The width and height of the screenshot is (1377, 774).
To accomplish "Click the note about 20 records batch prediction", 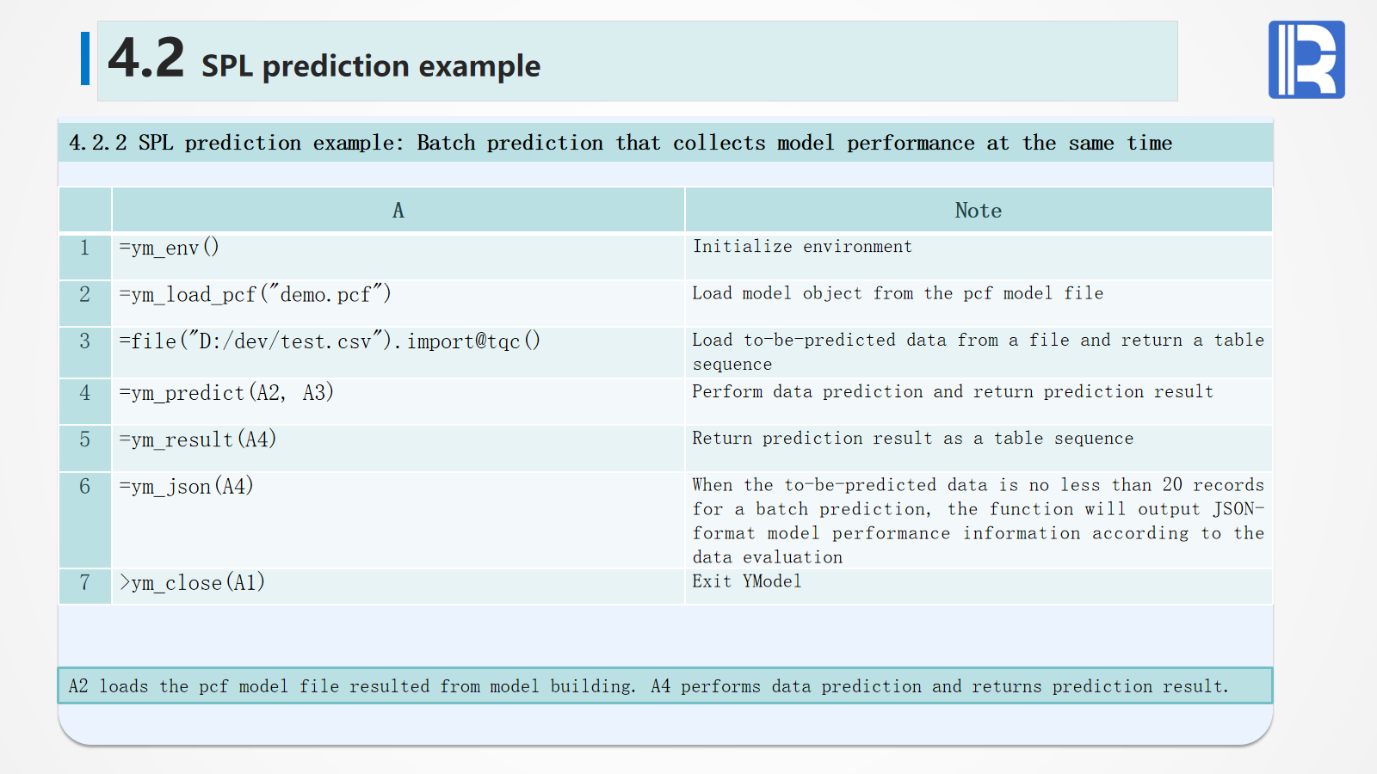I will 978,520.
